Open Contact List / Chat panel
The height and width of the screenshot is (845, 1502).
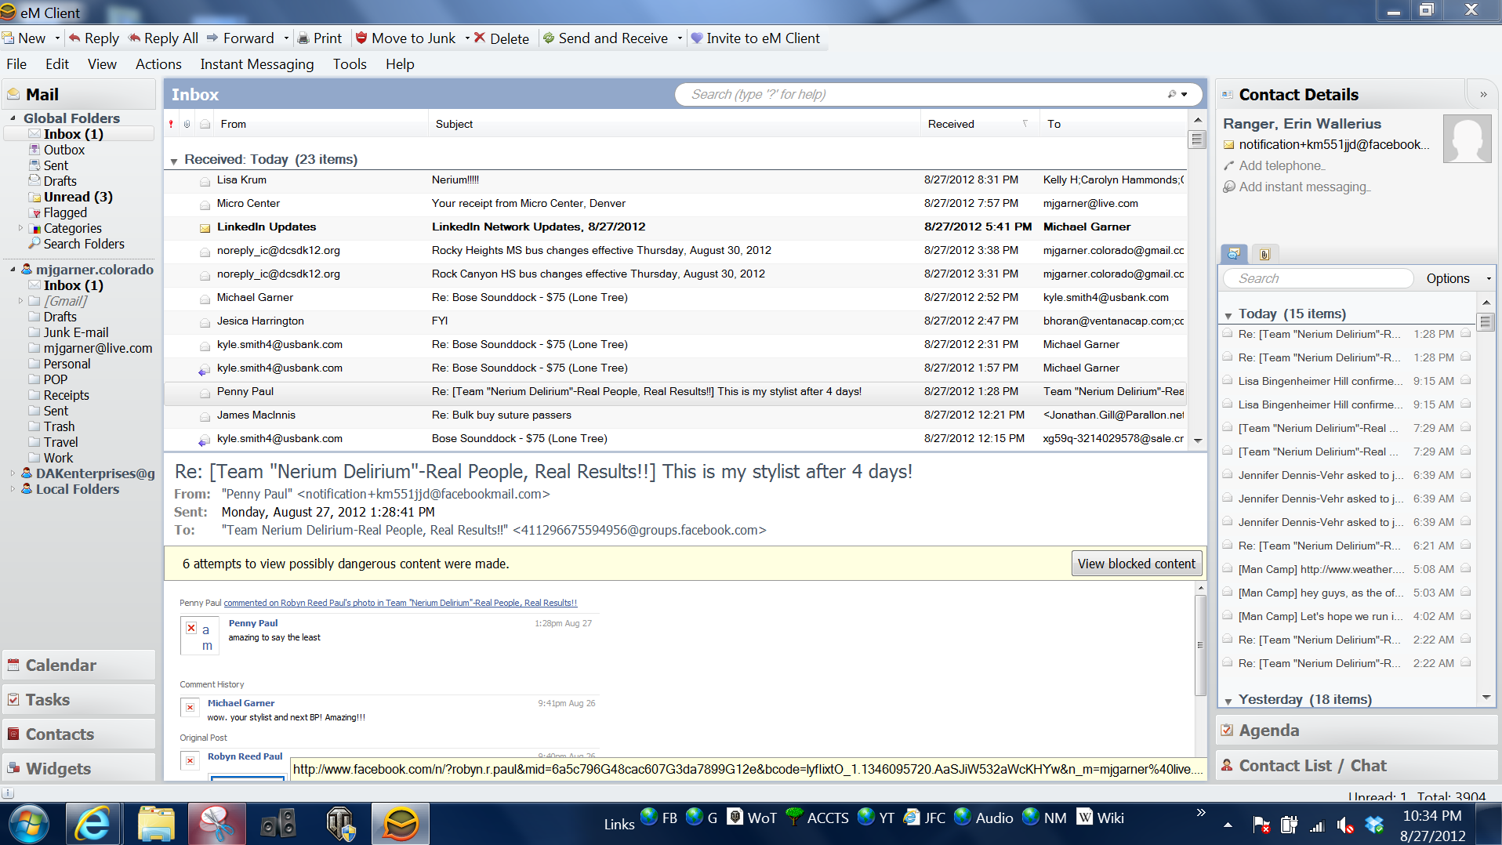1356,766
